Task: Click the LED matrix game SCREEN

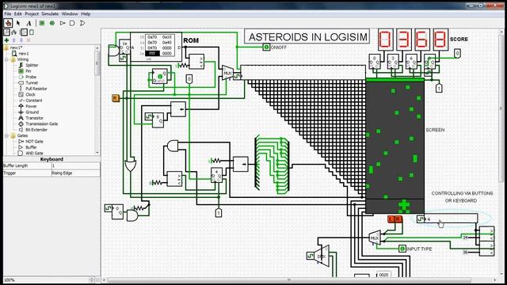Action: (395, 146)
